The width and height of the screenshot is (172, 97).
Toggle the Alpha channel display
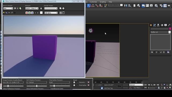click(x=35, y=13)
